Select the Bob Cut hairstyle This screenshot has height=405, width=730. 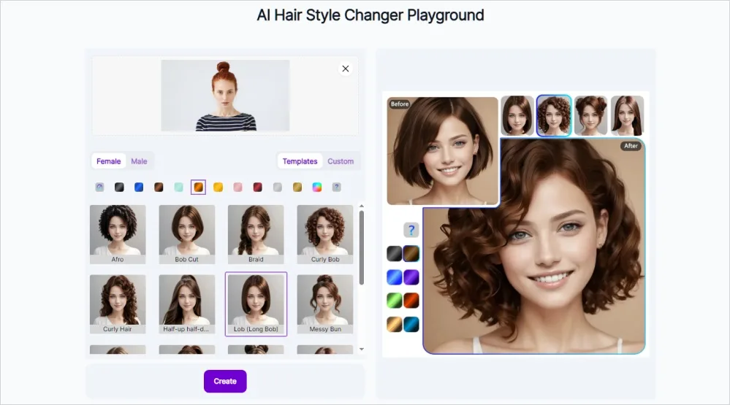coord(186,234)
